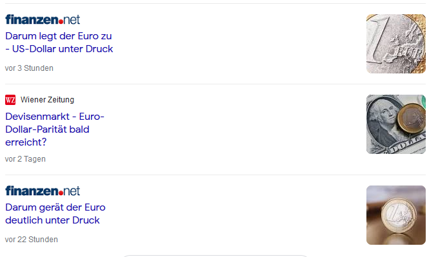
Task: Click the 'vor 22 Stunden' timestamp
Action: point(31,240)
